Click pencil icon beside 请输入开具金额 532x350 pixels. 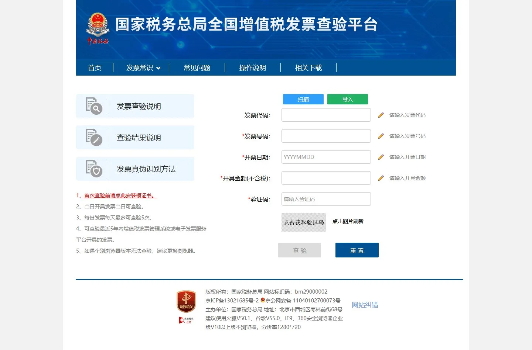tap(381, 178)
